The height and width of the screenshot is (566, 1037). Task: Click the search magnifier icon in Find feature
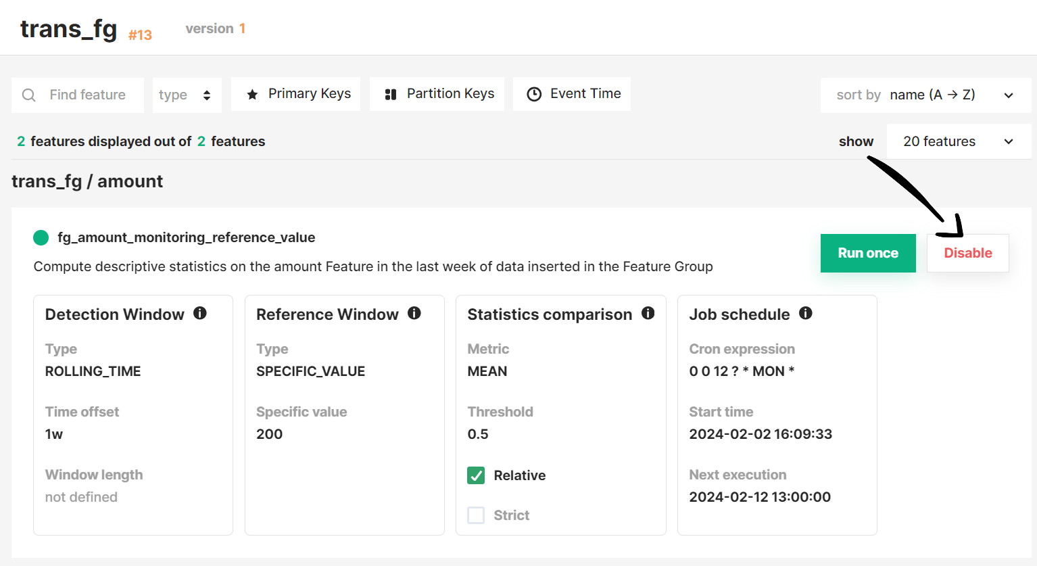[28, 95]
